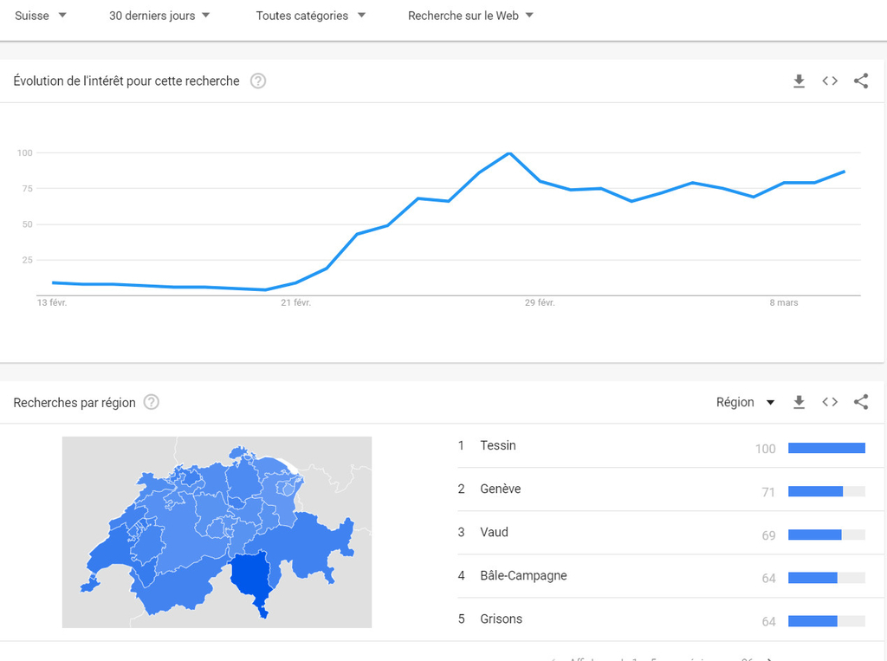887x661 pixels.
Task: Open help for Recherches par région
Action: click(x=152, y=402)
